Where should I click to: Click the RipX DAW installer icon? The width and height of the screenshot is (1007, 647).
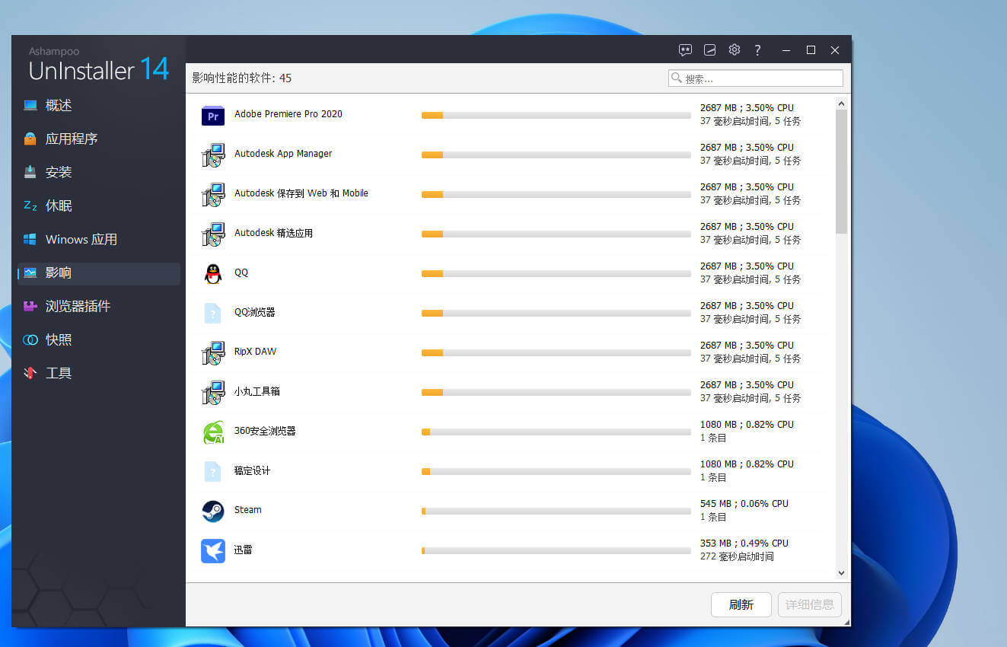coord(212,352)
